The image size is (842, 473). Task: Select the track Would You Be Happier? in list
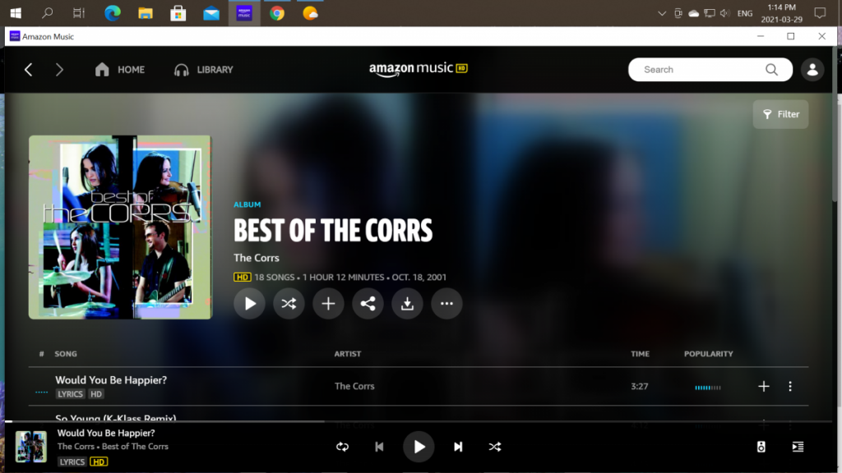111,380
